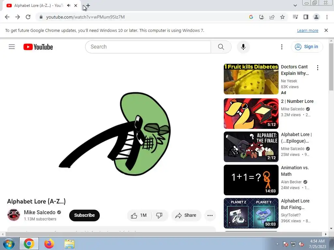Click the browser Back arrow
The image size is (334, 250).
click(x=7, y=17)
